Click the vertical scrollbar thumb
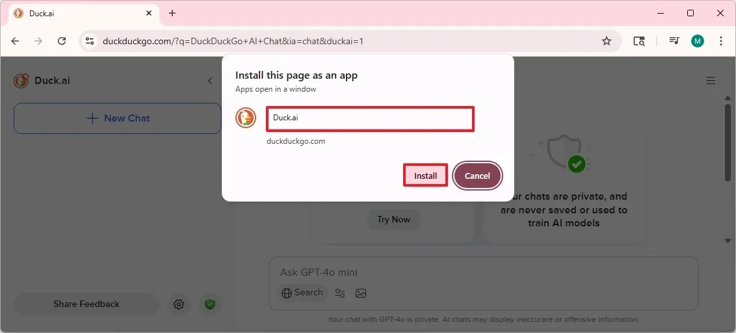 (728, 142)
